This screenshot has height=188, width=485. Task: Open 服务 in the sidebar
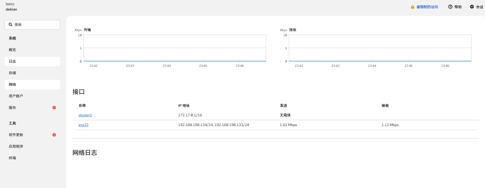[32, 108]
